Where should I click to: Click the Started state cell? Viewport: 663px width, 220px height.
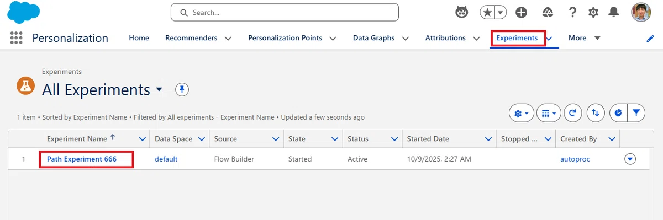[x=300, y=159]
